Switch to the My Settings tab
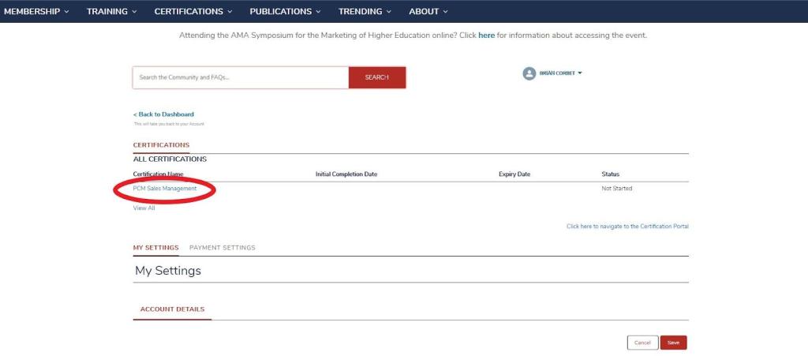Viewport: 808px width, 356px height. (x=155, y=248)
